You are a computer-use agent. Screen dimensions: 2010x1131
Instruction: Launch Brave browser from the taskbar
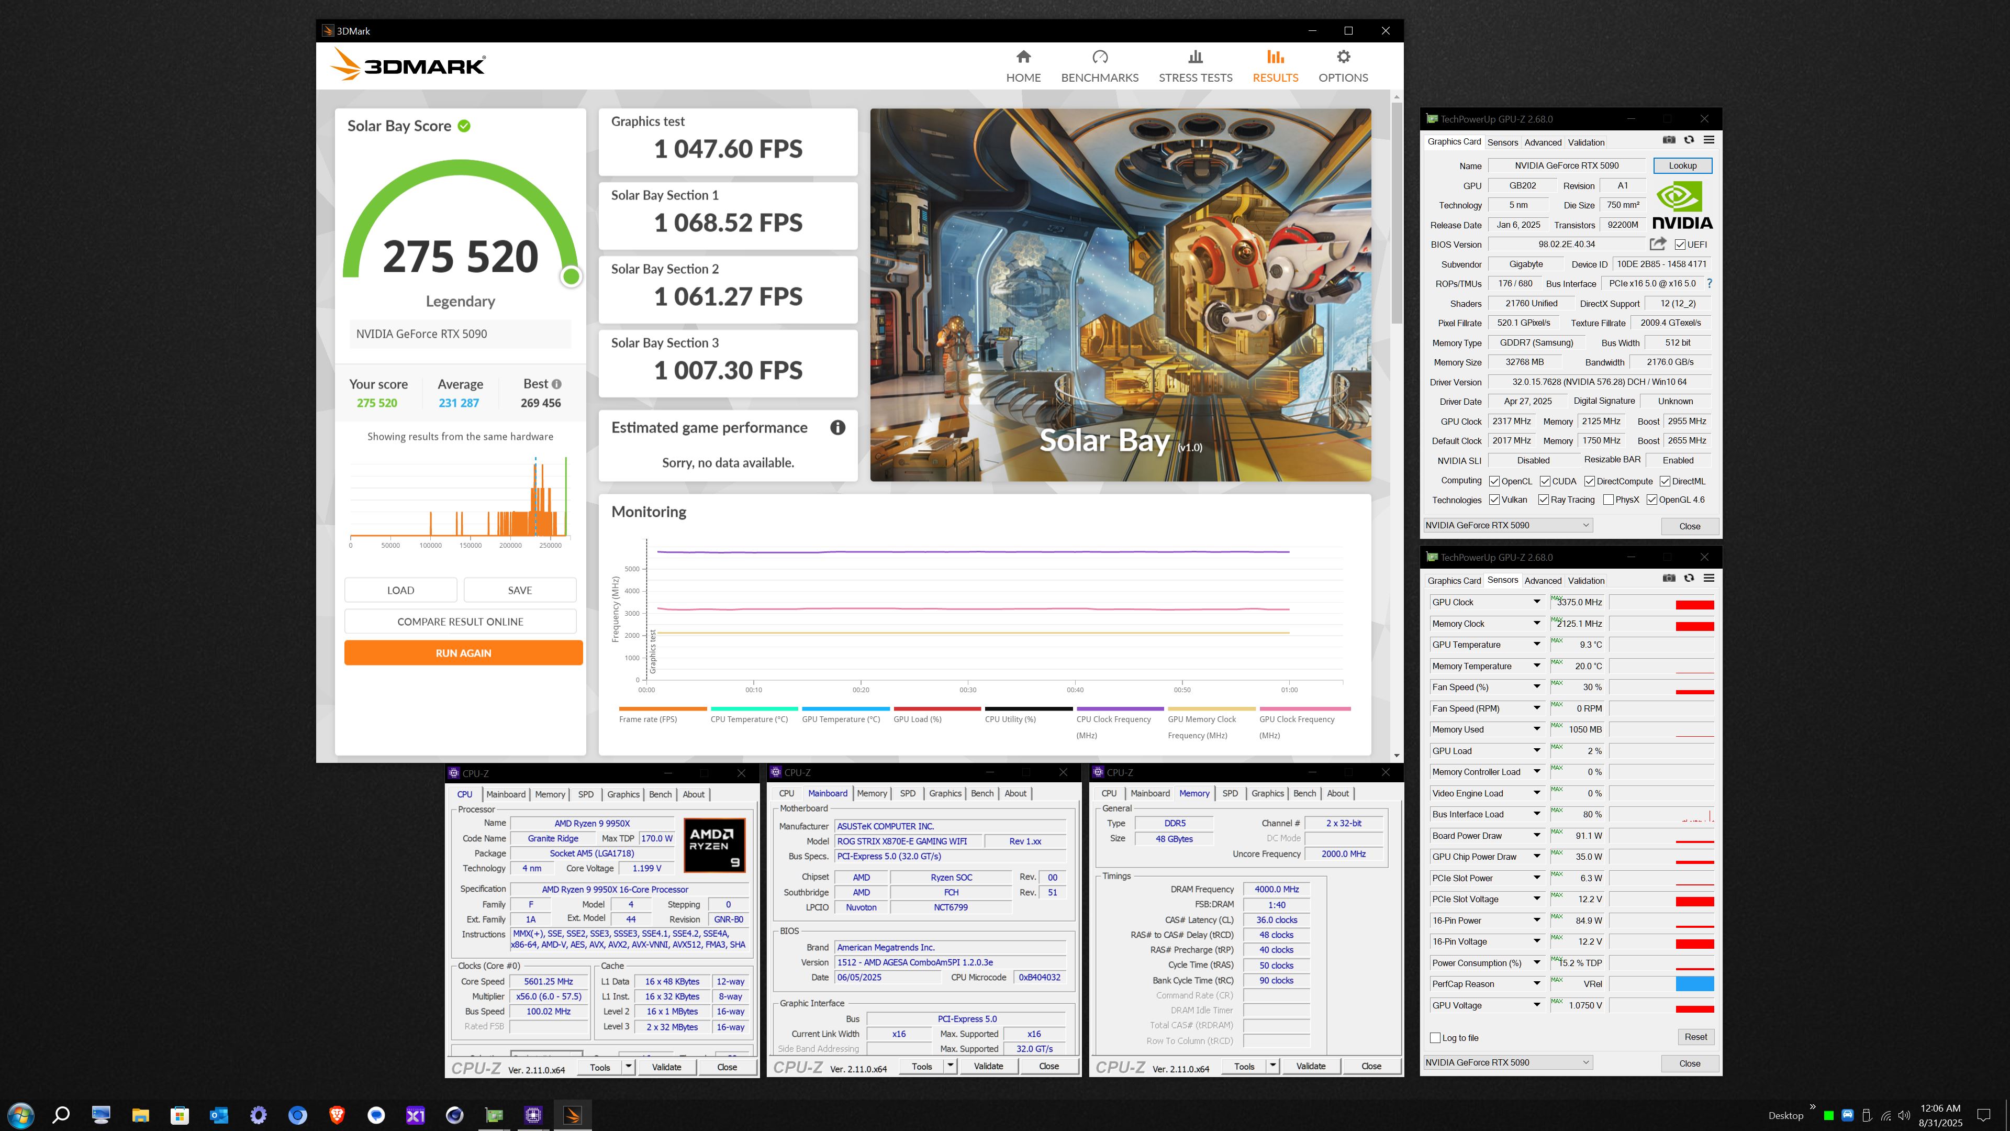pyautogui.click(x=337, y=1115)
